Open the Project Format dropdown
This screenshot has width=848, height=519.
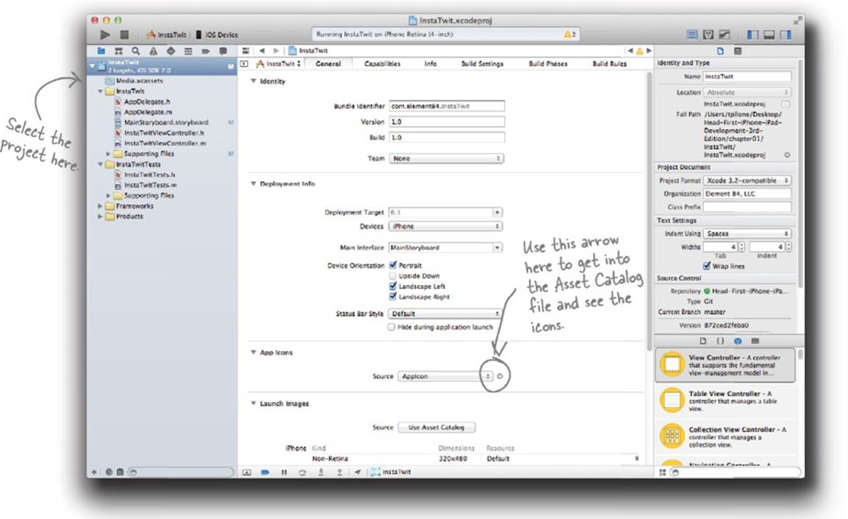pyautogui.click(x=747, y=181)
